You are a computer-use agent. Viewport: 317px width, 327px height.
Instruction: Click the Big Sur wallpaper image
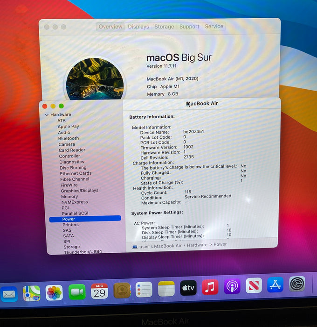coord(95,78)
